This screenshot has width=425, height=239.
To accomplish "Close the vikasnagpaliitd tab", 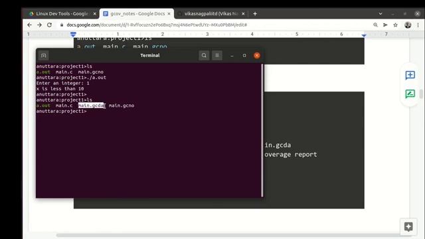I will [243, 13].
